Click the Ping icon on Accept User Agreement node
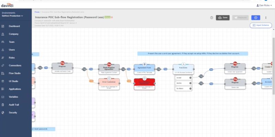The image size is (275, 137). point(235,64)
